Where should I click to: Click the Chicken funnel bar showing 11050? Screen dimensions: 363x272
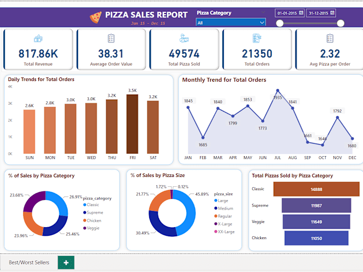point(317,238)
